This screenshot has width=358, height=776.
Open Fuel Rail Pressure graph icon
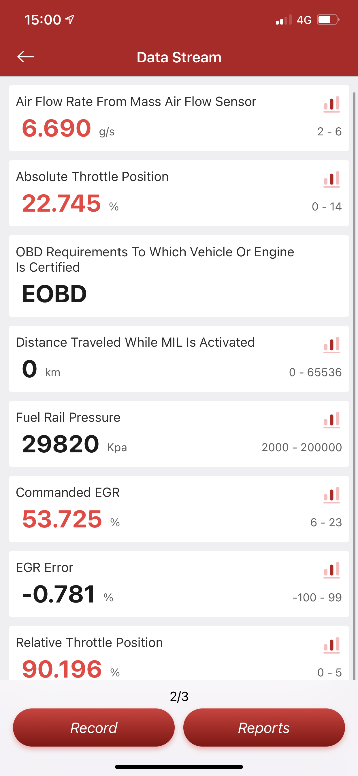tap(331, 420)
